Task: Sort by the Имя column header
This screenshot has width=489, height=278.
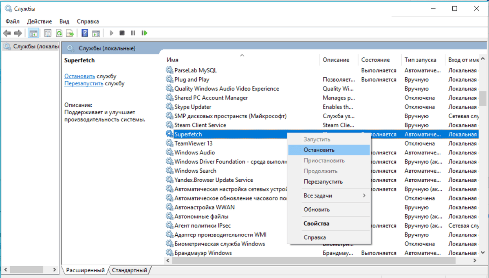Action: pyautogui.click(x=242, y=60)
